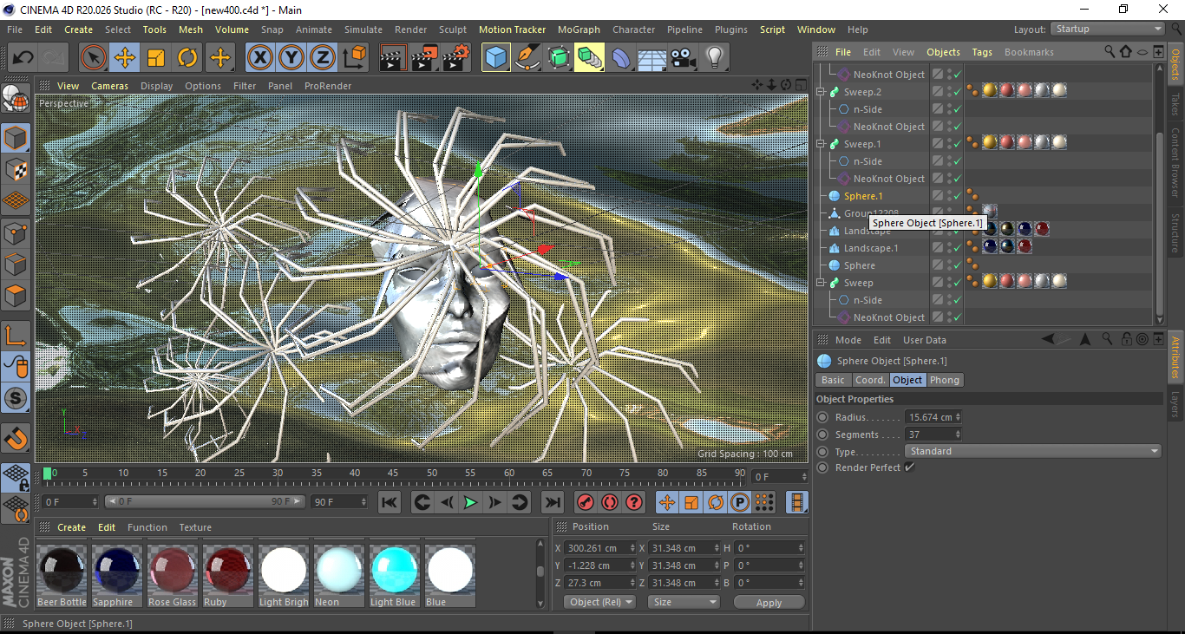The height and width of the screenshot is (634, 1185).
Task: Switch to Points mode
Action: (16, 232)
